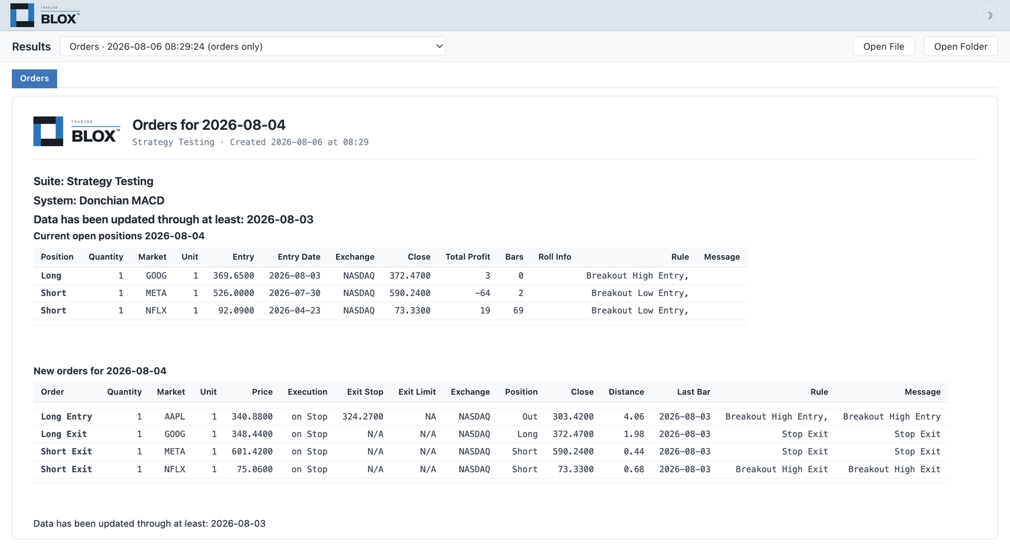Click AAPL close value 303.4200
Viewport: 1010px width, 549px height.
click(x=573, y=417)
